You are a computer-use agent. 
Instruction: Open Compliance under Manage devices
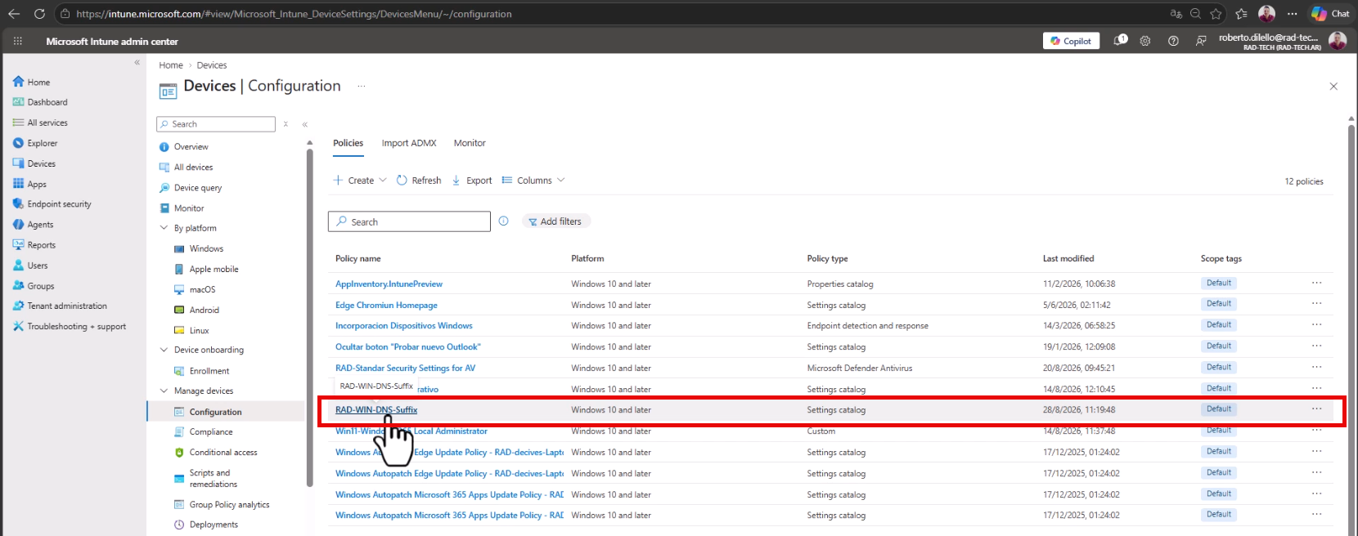[x=203, y=431]
